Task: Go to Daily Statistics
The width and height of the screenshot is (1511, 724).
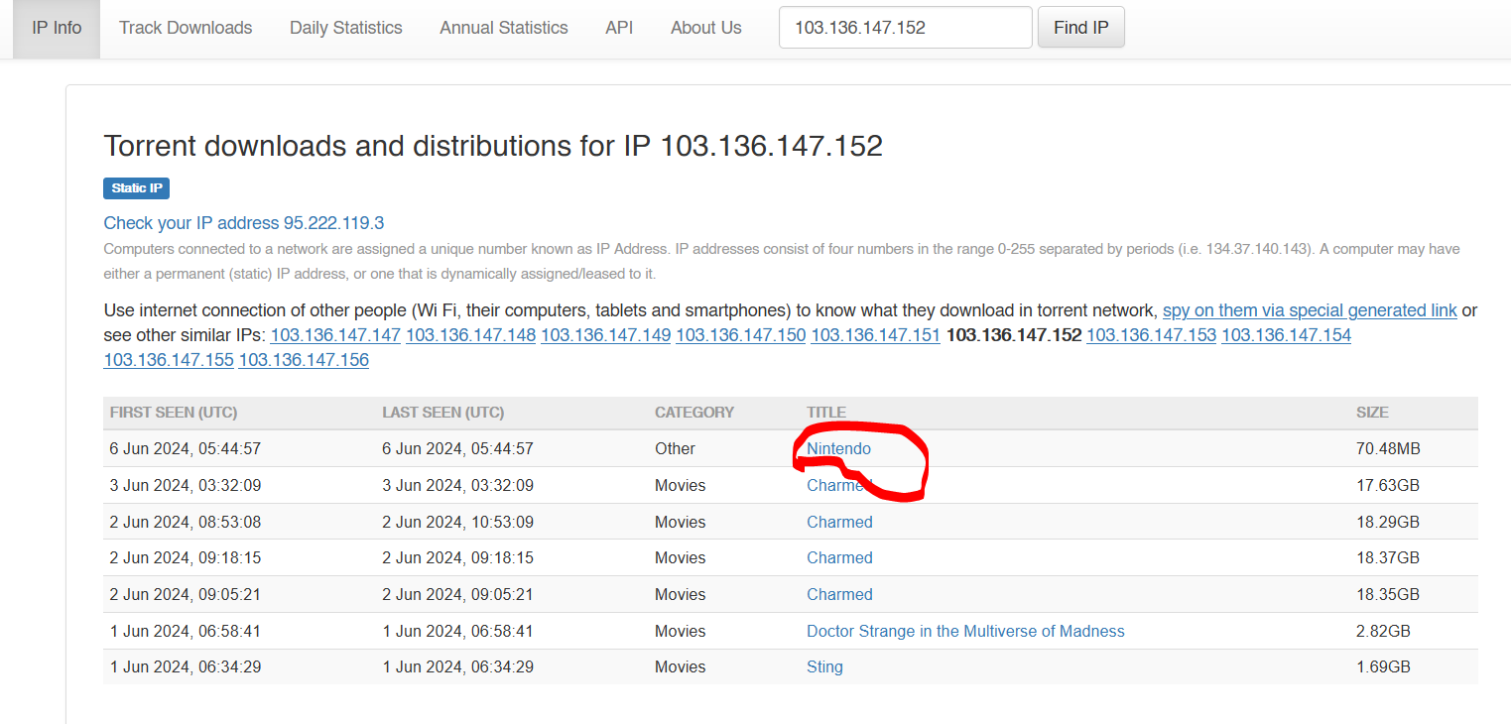Action: tap(346, 28)
